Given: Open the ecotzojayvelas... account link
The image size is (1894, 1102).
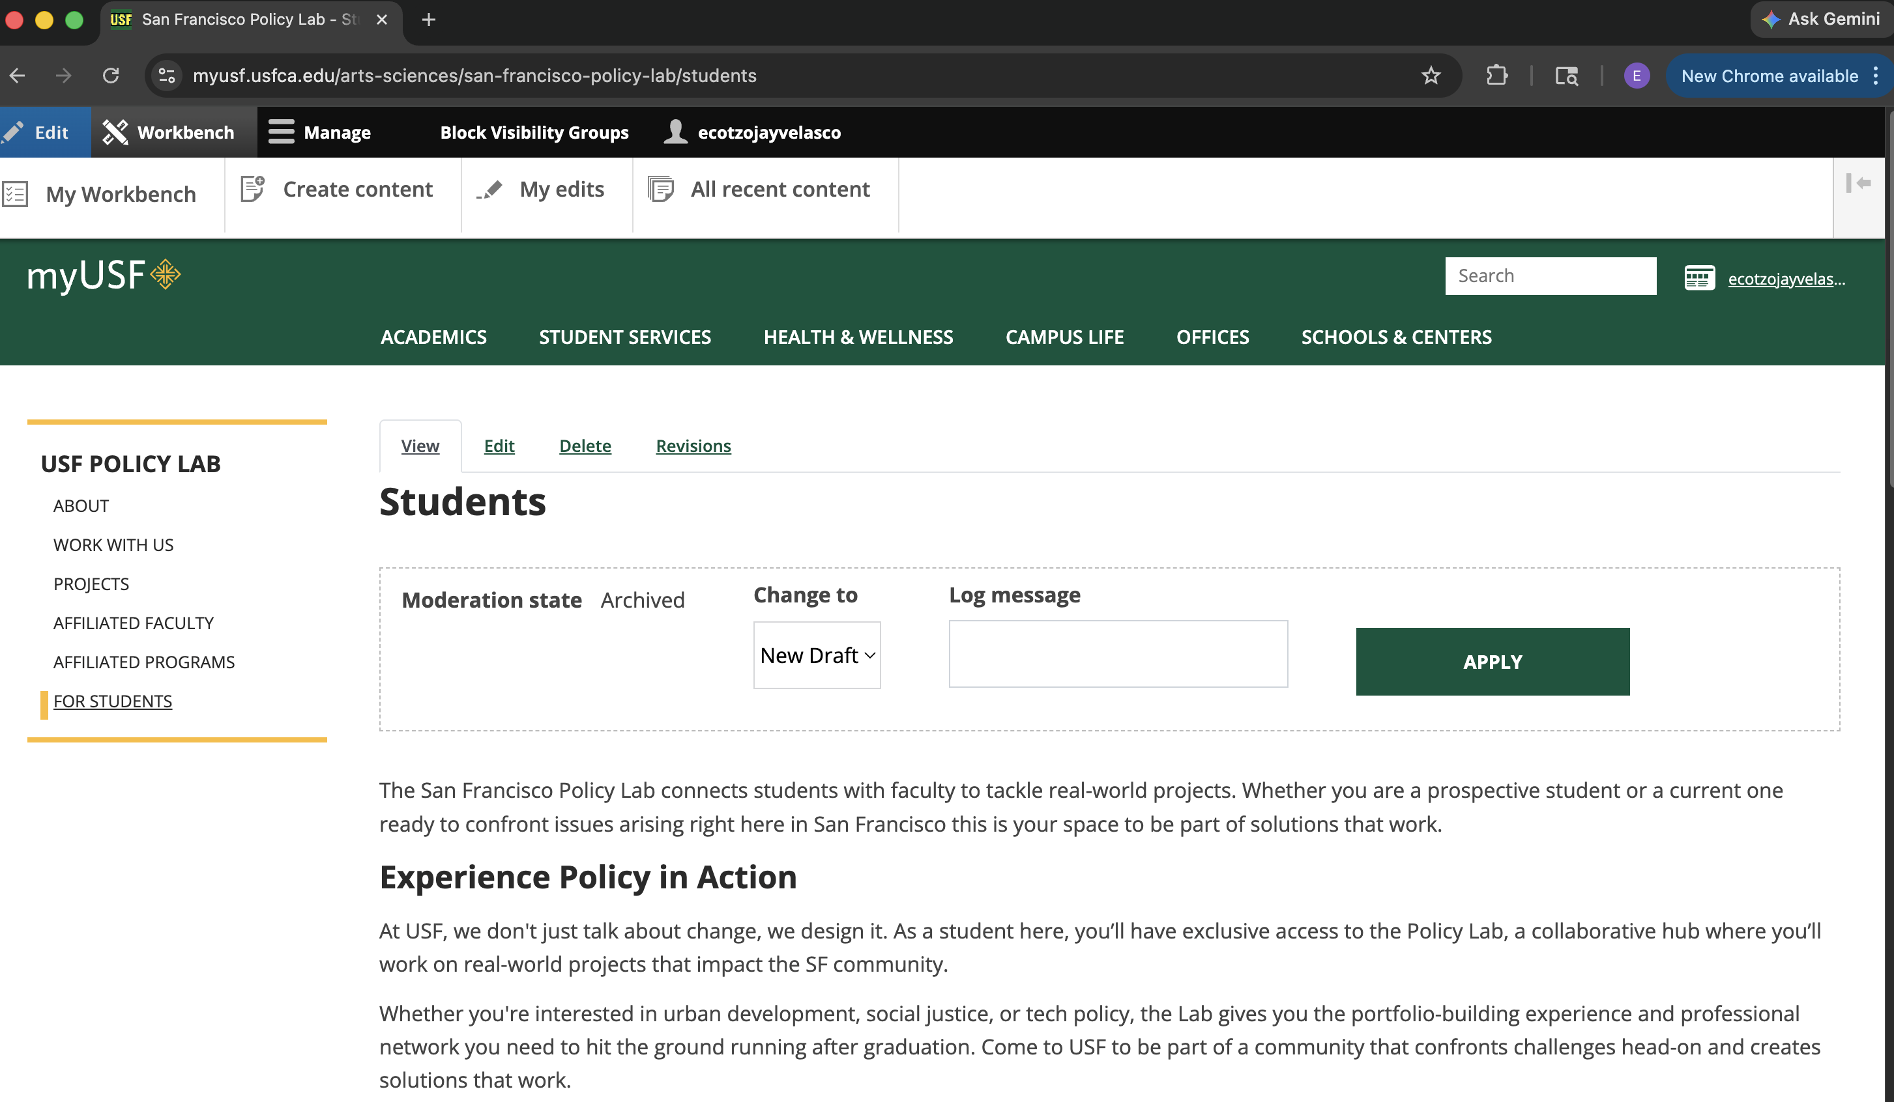Looking at the screenshot, I should (x=1786, y=279).
